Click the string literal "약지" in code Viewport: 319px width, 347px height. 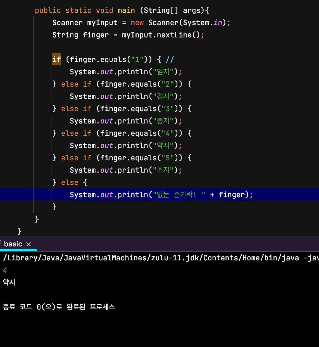click(x=163, y=146)
